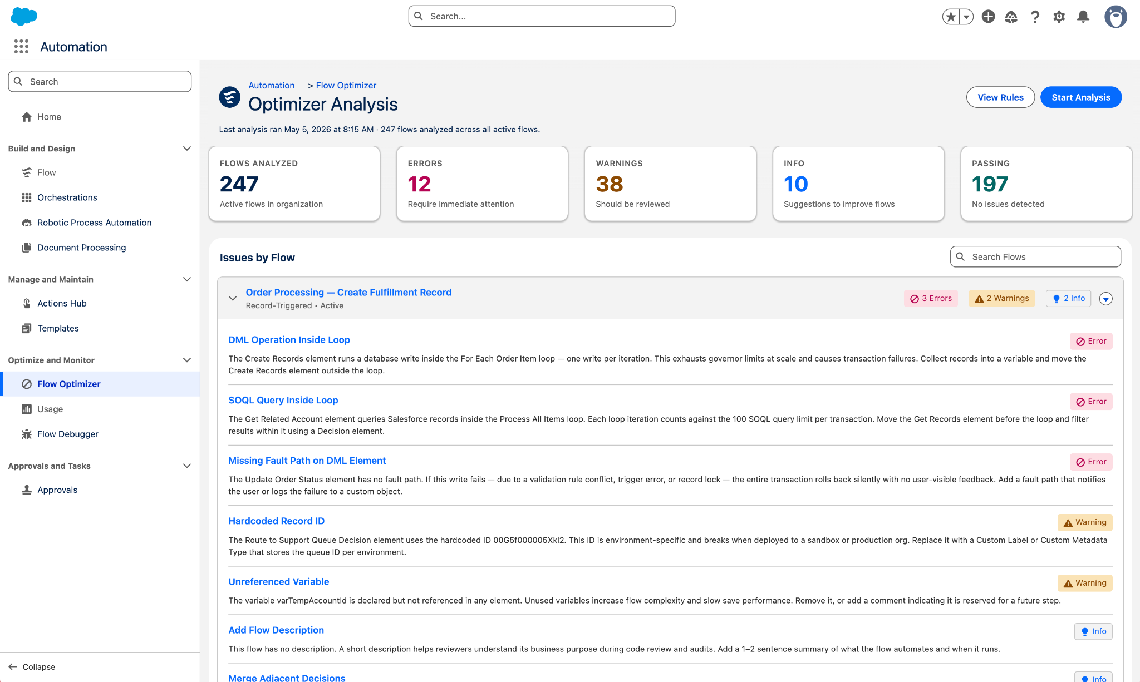Viewport: 1140px width, 682px height.
Task: Click the global Search field
Action: click(542, 16)
